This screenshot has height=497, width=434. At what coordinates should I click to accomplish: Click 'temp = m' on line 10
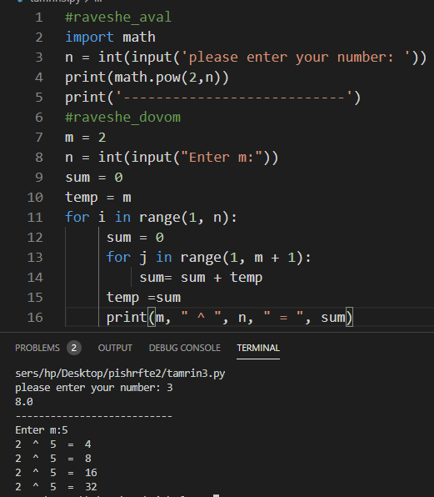98,197
